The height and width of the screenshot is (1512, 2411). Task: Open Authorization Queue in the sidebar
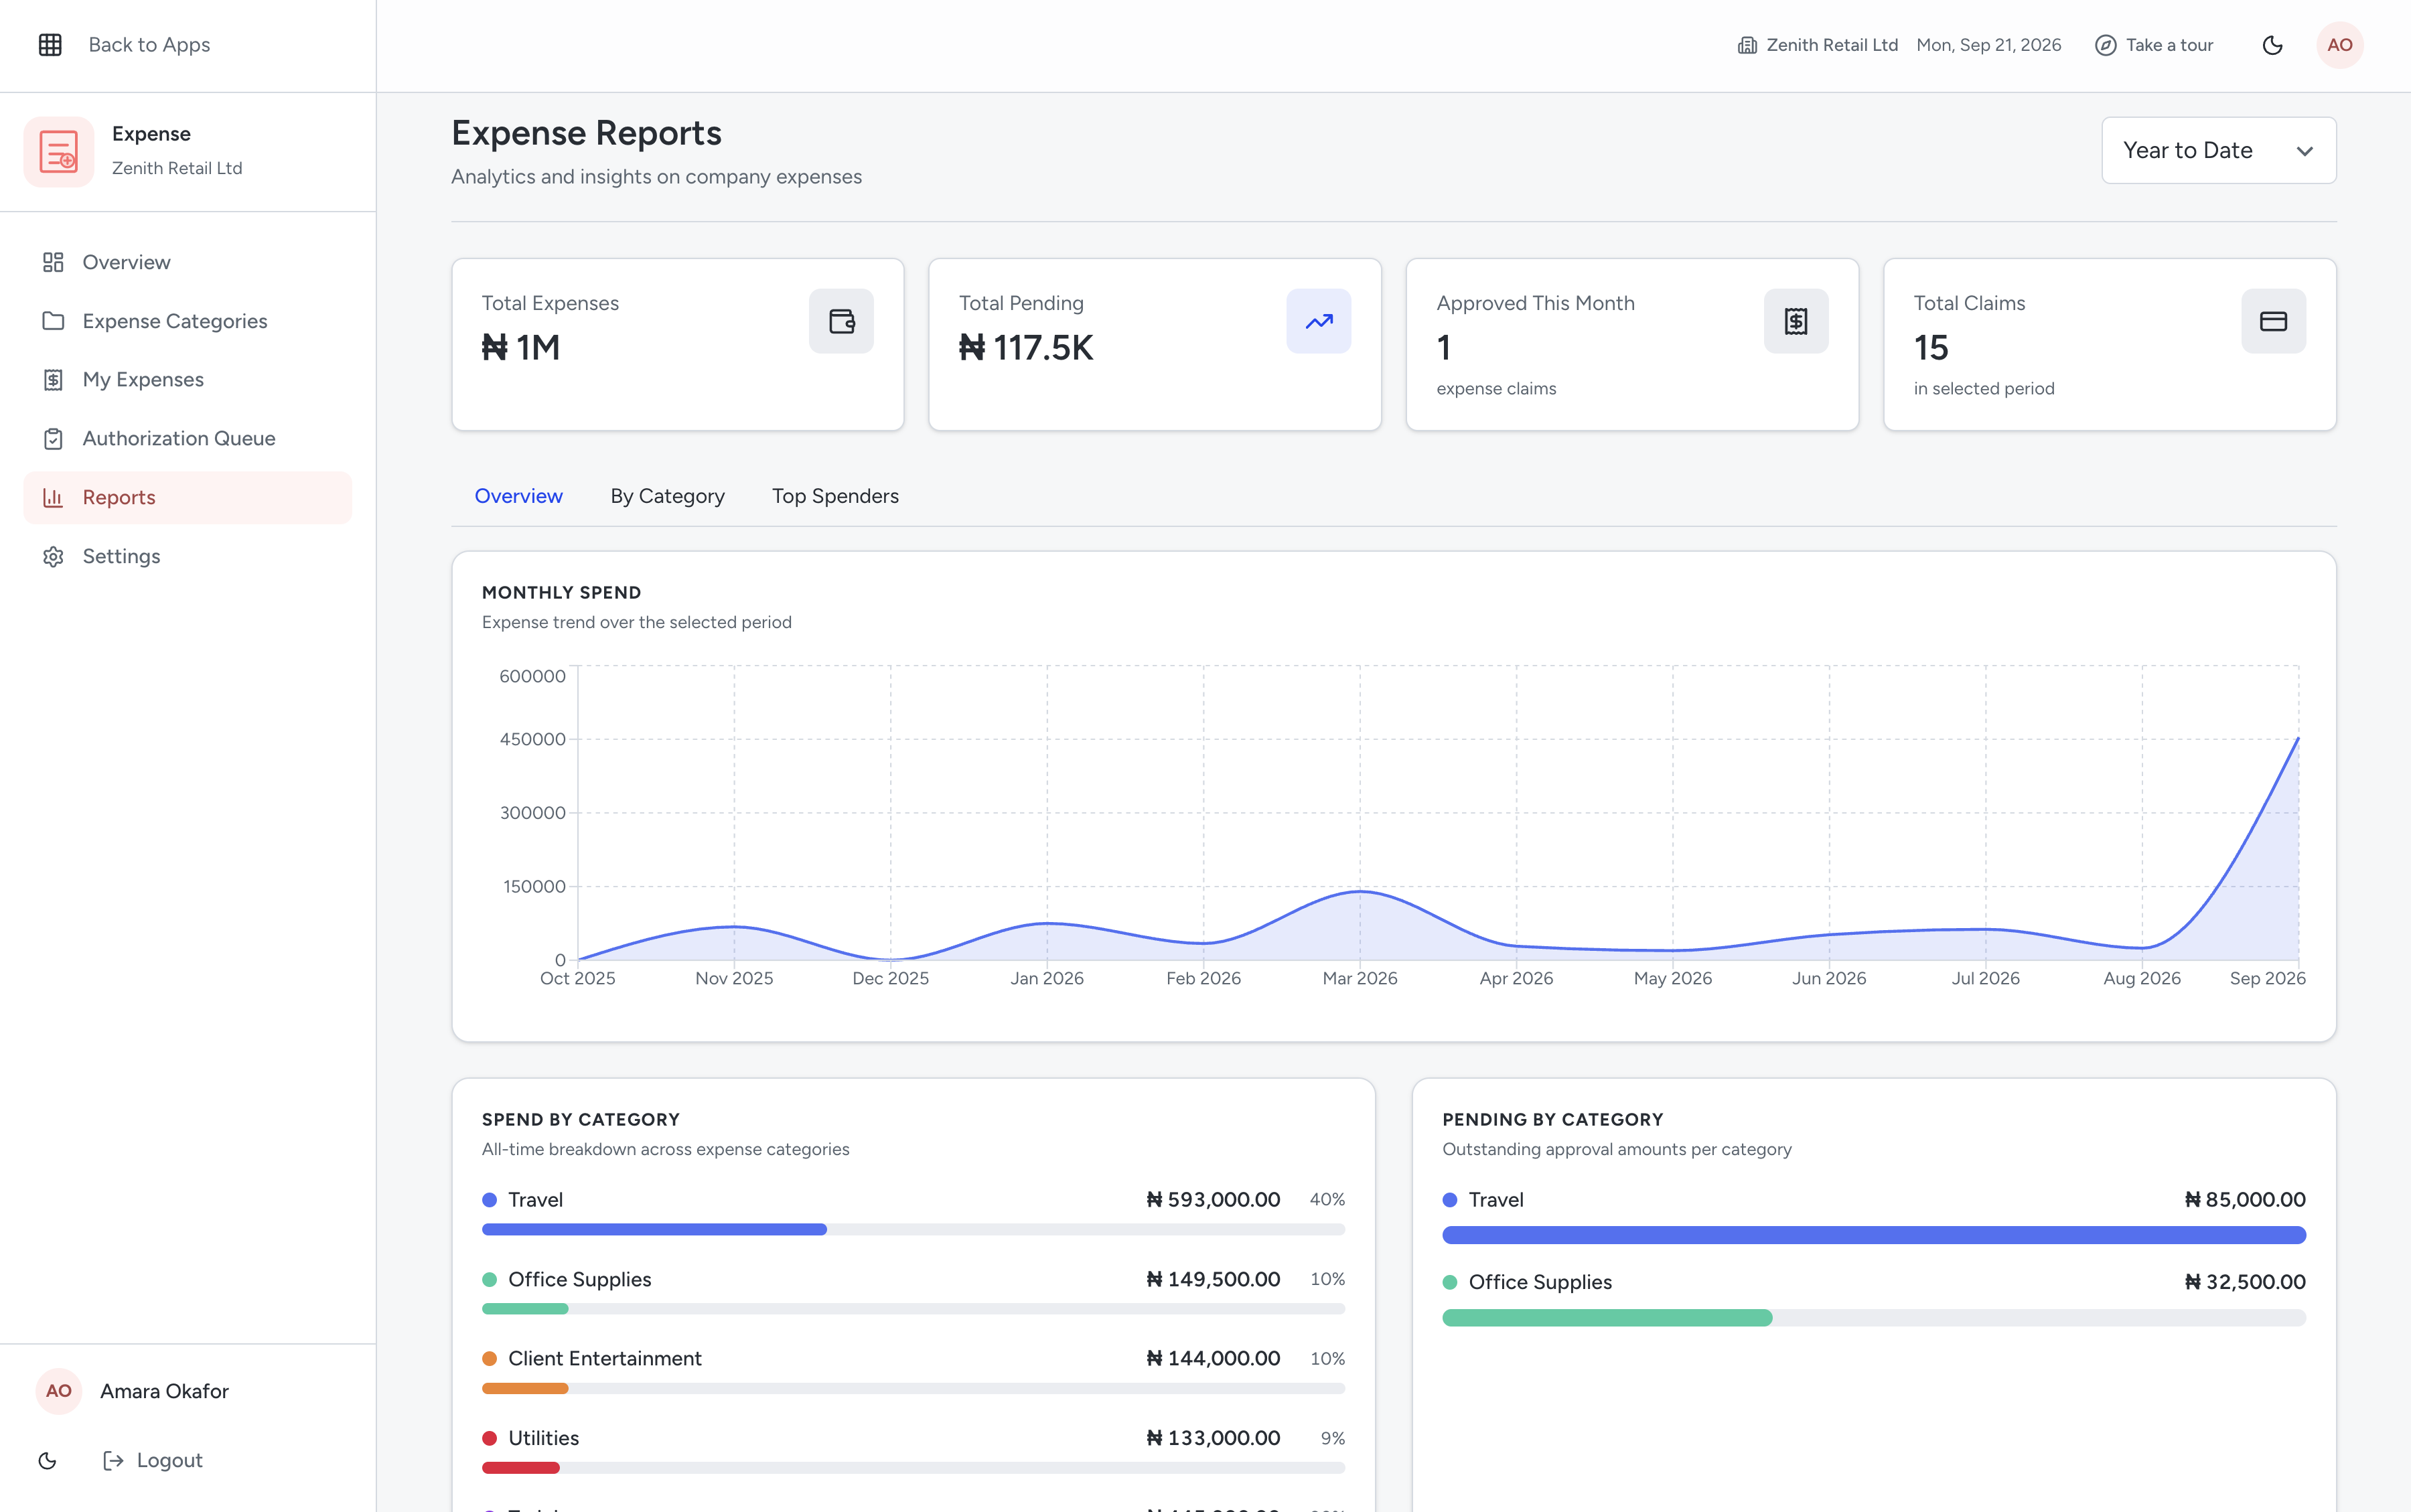188,438
